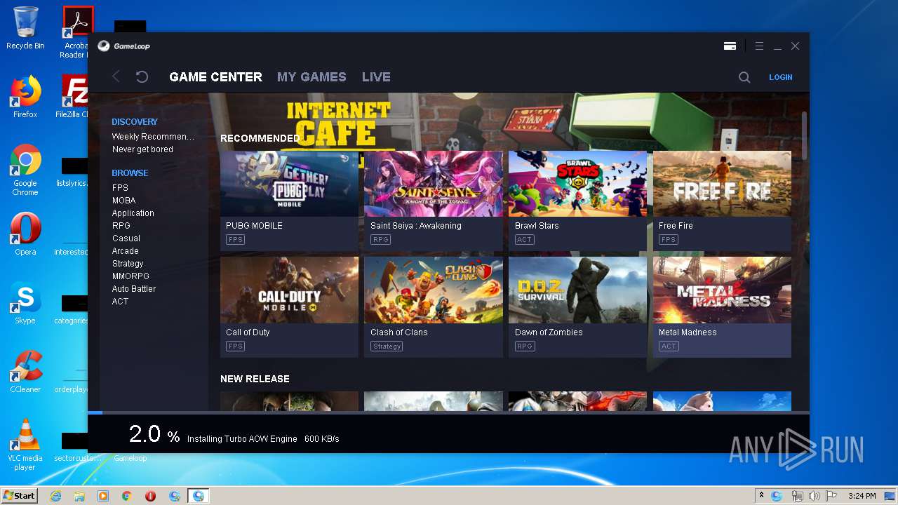Viewport: 898px width, 505px height.
Task: Browse the sidebar RPG category
Action: 121,226
